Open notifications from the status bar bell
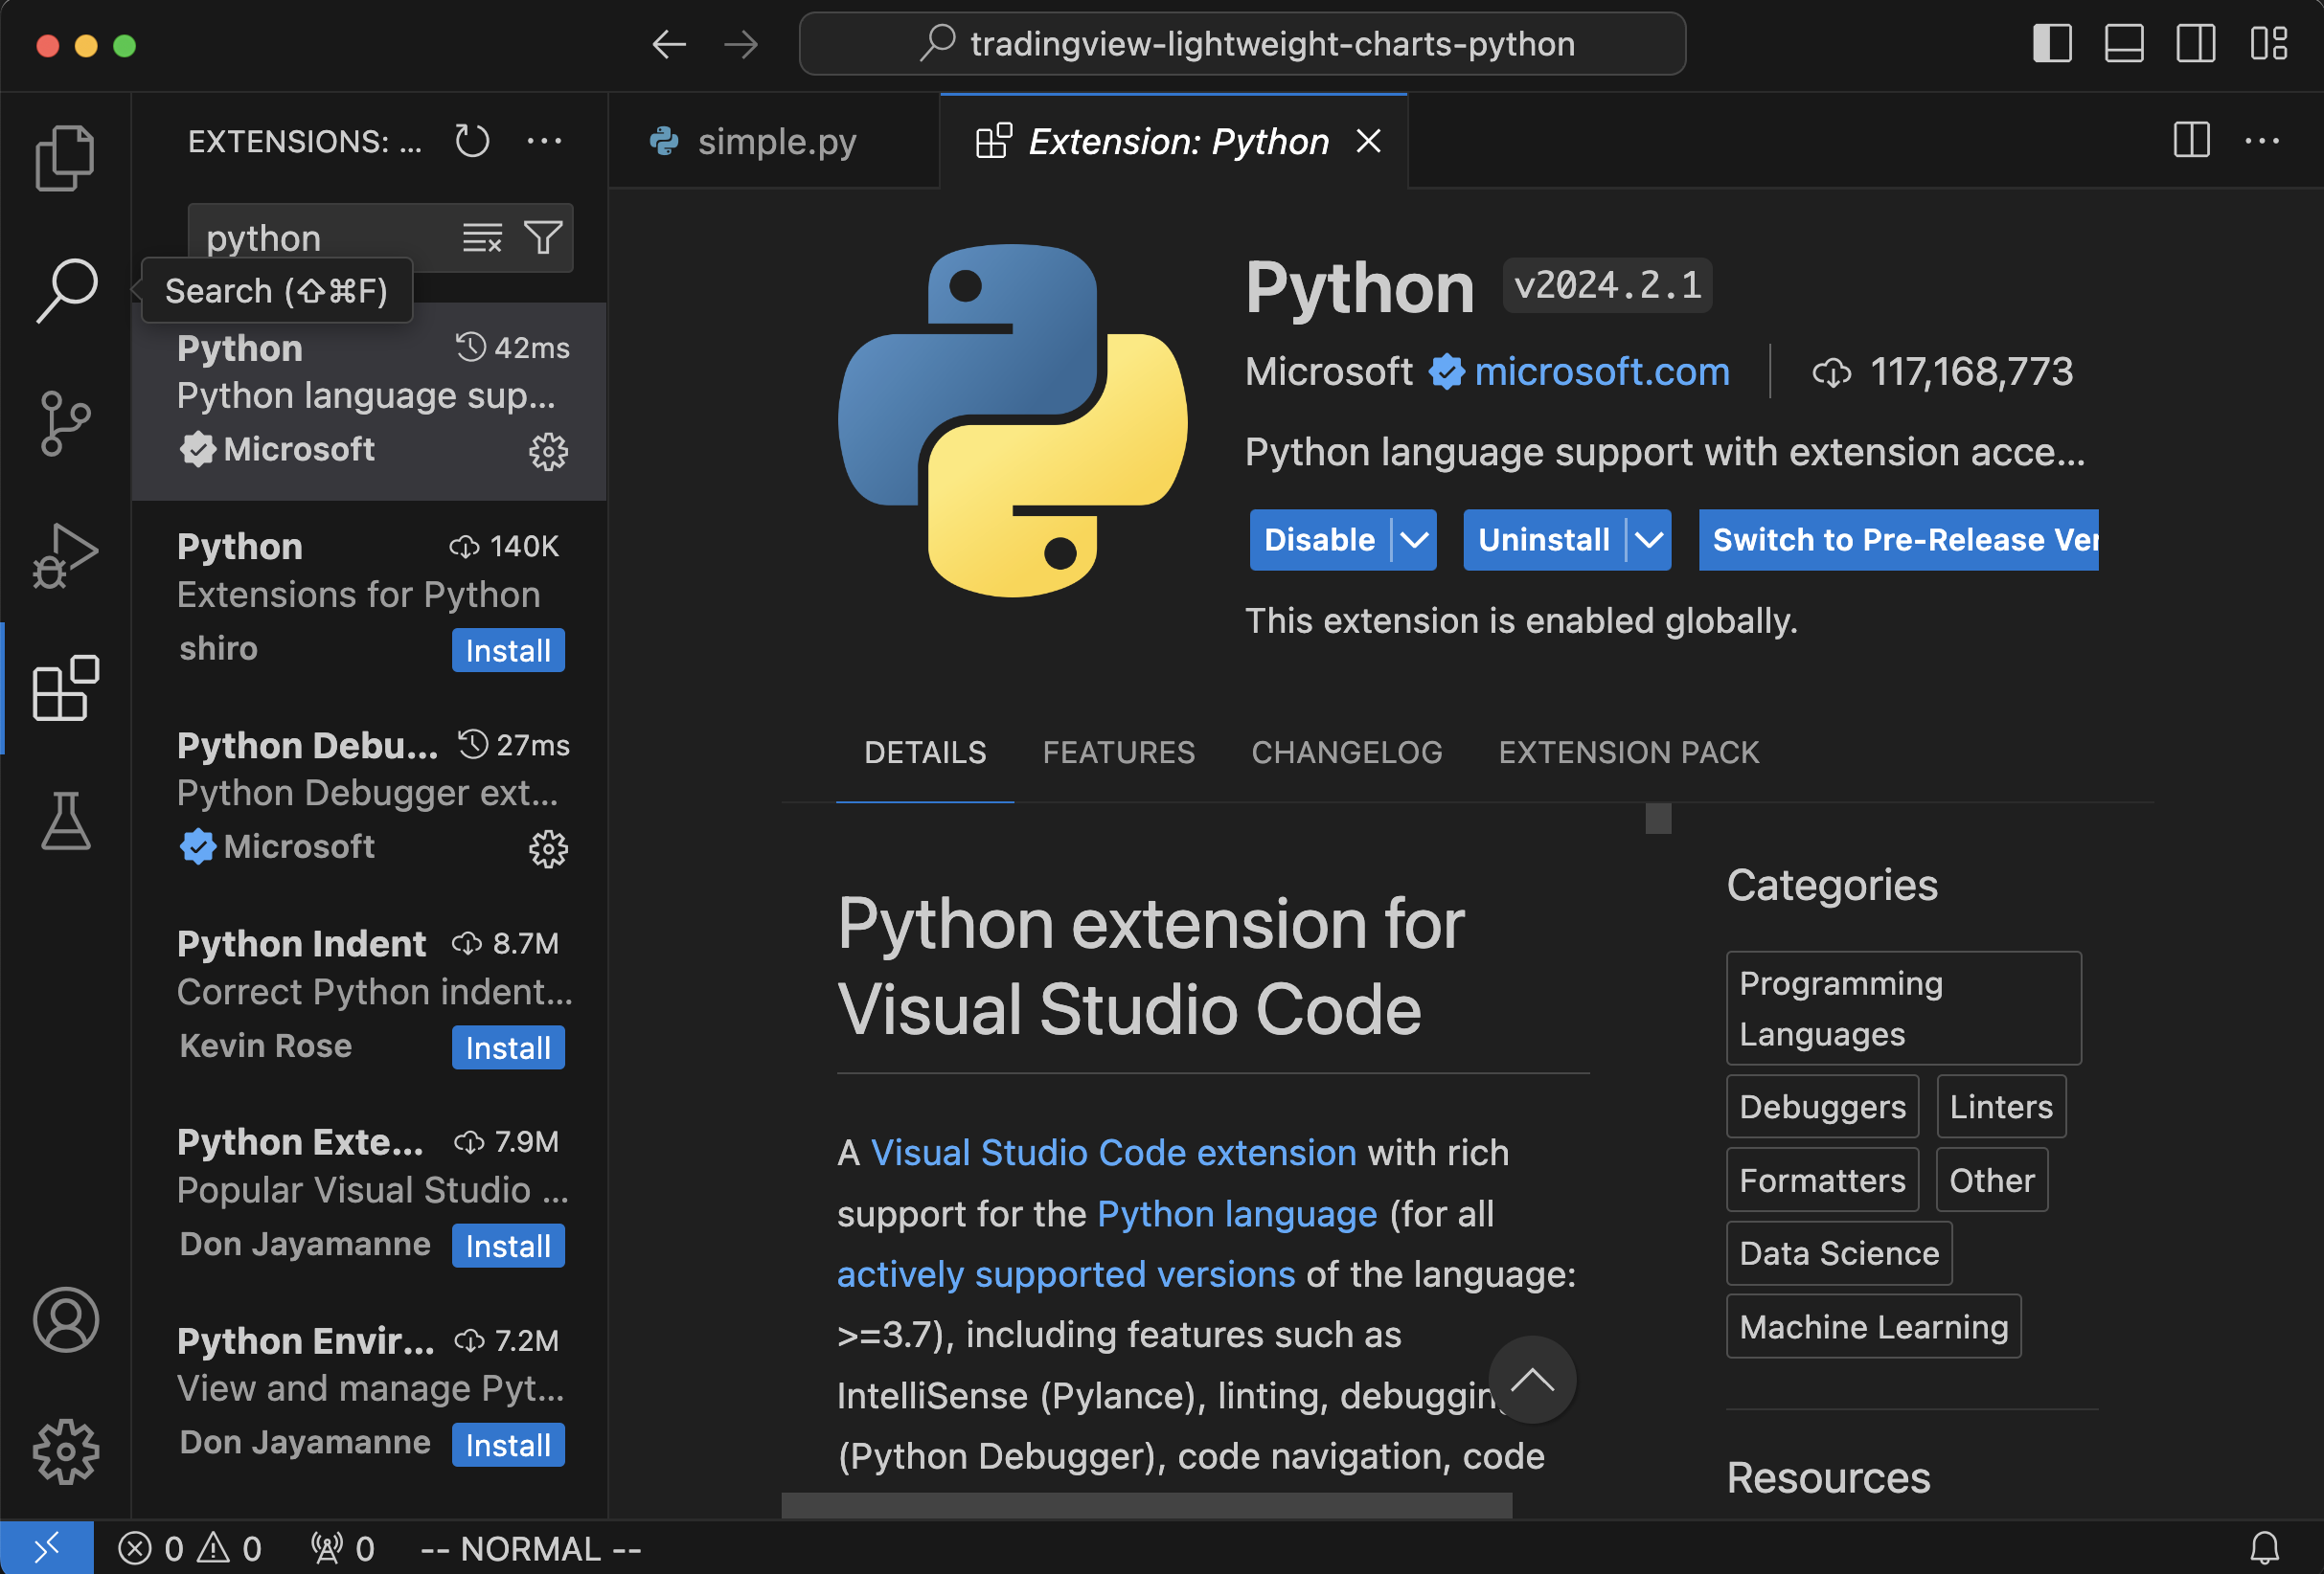2324x1574 pixels. tap(2264, 1547)
